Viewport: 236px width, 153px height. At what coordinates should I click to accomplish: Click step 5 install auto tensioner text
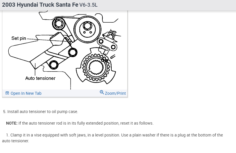point(40,112)
